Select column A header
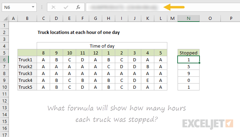Viewport: 240px width, 137px height. pyautogui.click(x=13, y=18)
